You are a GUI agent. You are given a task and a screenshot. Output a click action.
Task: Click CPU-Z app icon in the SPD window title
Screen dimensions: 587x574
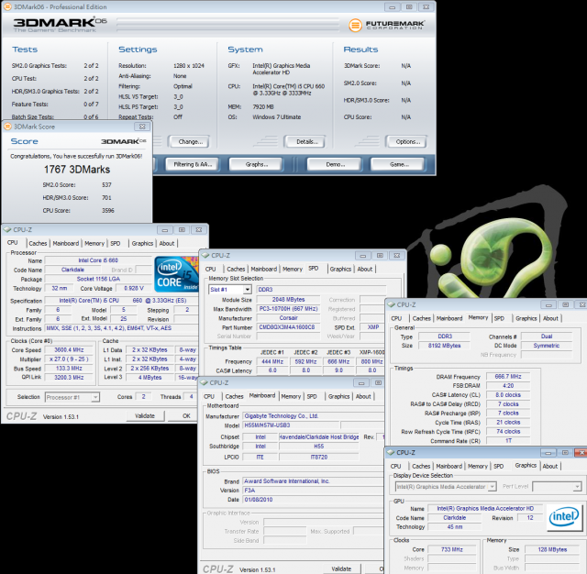(x=205, y=255)
